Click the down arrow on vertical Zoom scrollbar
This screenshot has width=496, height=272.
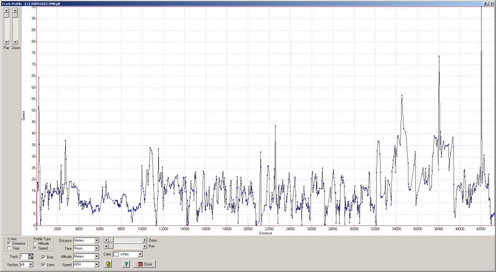[x=16, y=42]
